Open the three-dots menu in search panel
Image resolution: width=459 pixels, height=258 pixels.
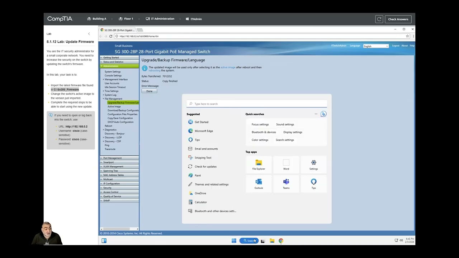click(316, 114)
